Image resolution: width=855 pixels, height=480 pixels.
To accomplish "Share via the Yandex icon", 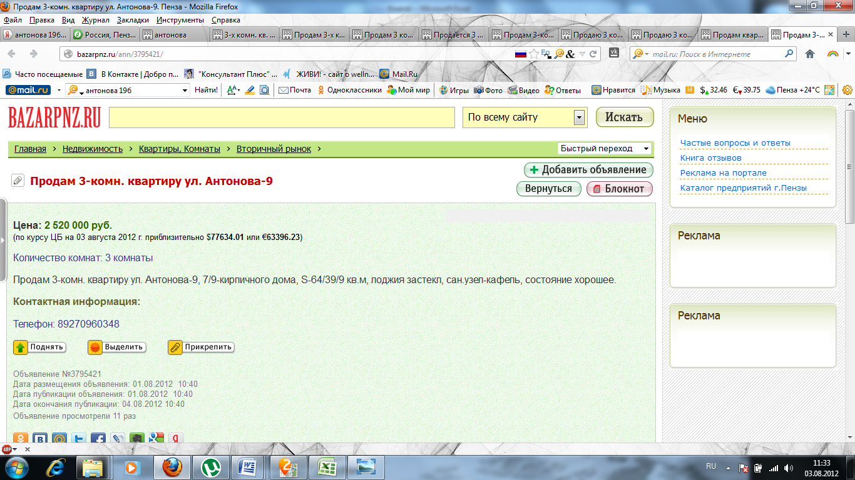I will pyautogui.click(x=176, y=439).
